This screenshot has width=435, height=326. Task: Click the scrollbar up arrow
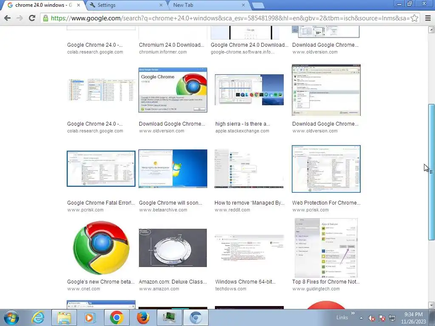tap(432, 29)
